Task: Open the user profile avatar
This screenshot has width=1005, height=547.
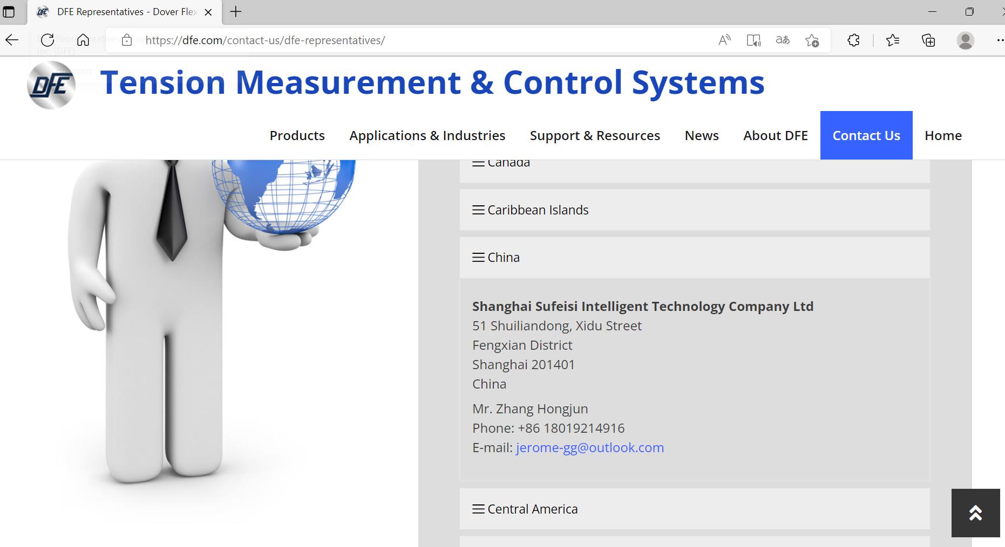Action: (x=965, y=40)
